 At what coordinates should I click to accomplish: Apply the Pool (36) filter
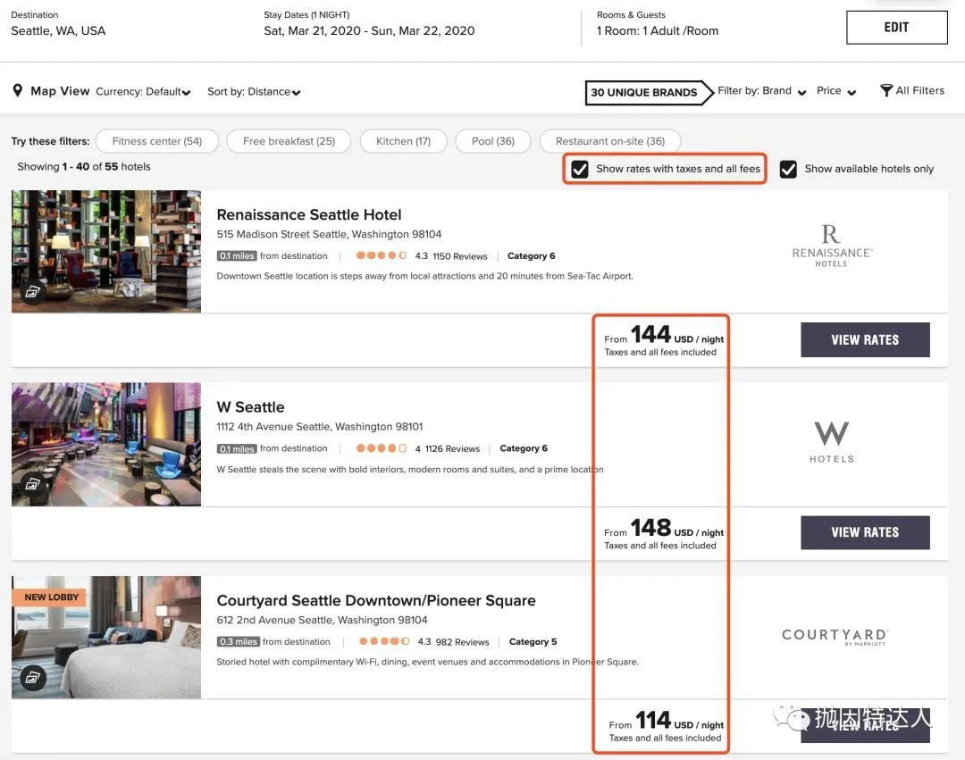pos(493,141)
